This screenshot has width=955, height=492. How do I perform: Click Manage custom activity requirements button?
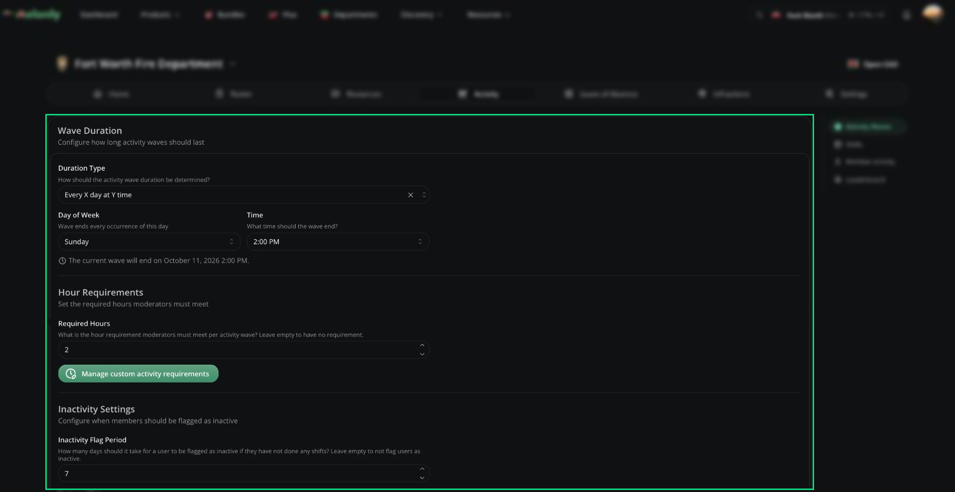point(138,374)
